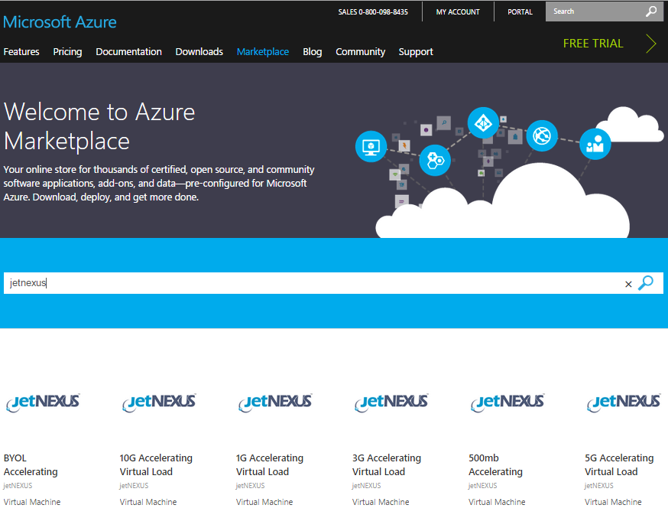Open the Support page

coord(416,51)
